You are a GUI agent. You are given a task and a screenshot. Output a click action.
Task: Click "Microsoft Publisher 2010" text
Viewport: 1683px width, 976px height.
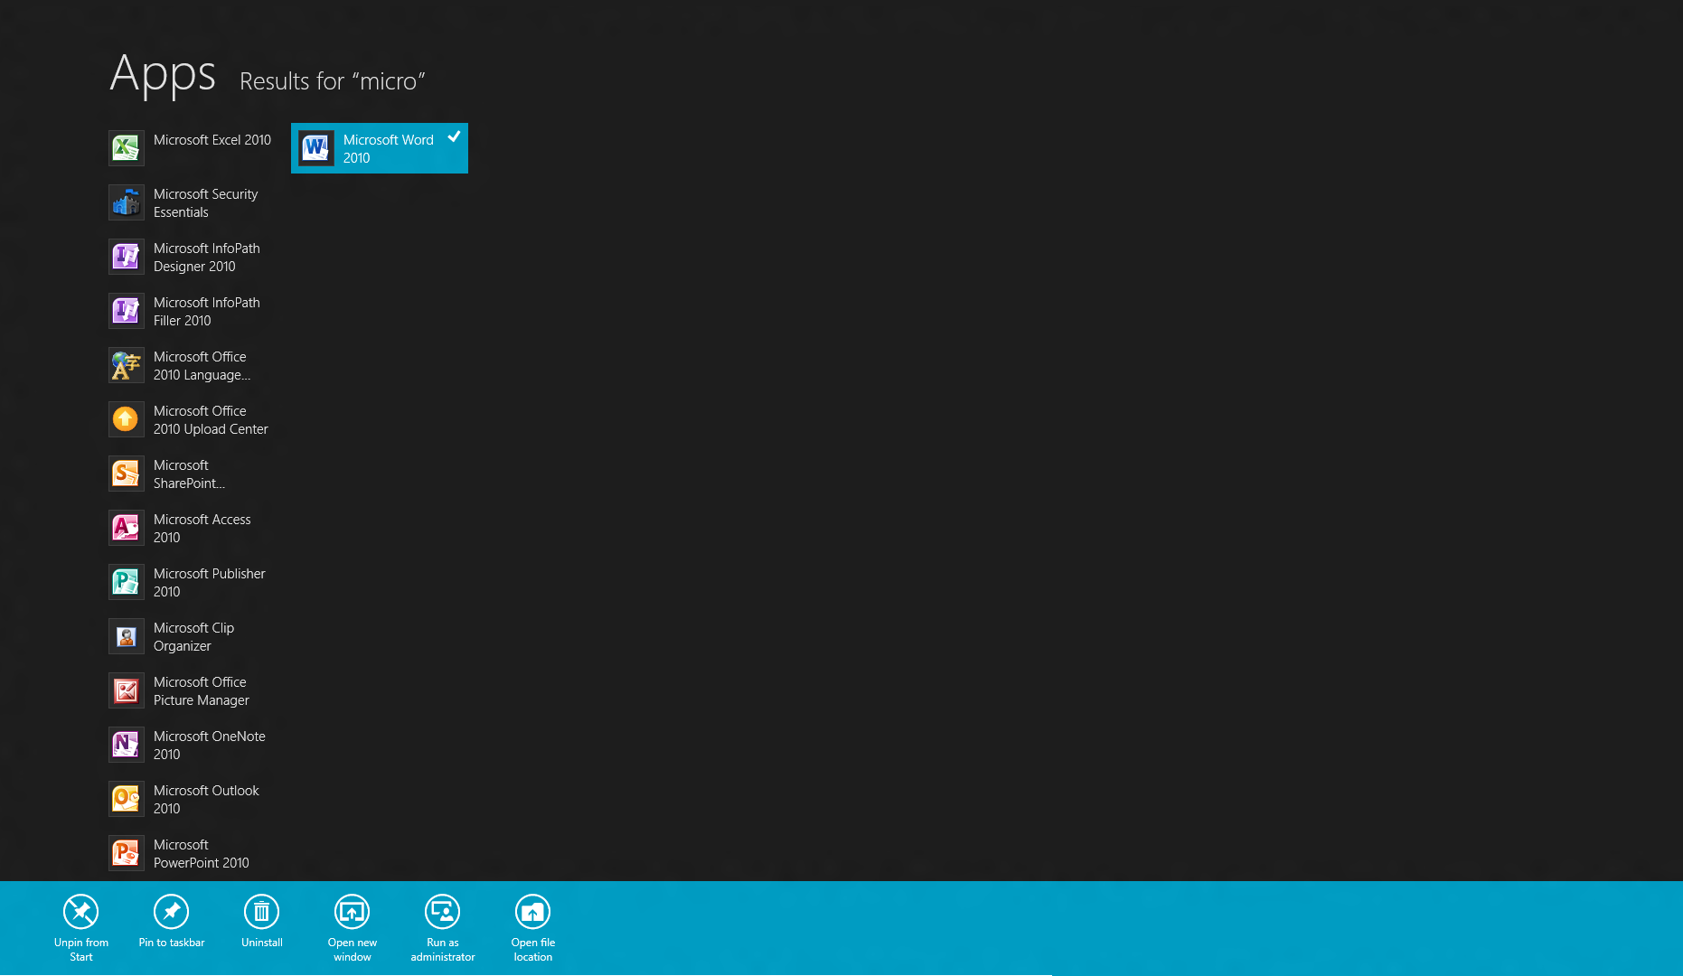point(210,583)
